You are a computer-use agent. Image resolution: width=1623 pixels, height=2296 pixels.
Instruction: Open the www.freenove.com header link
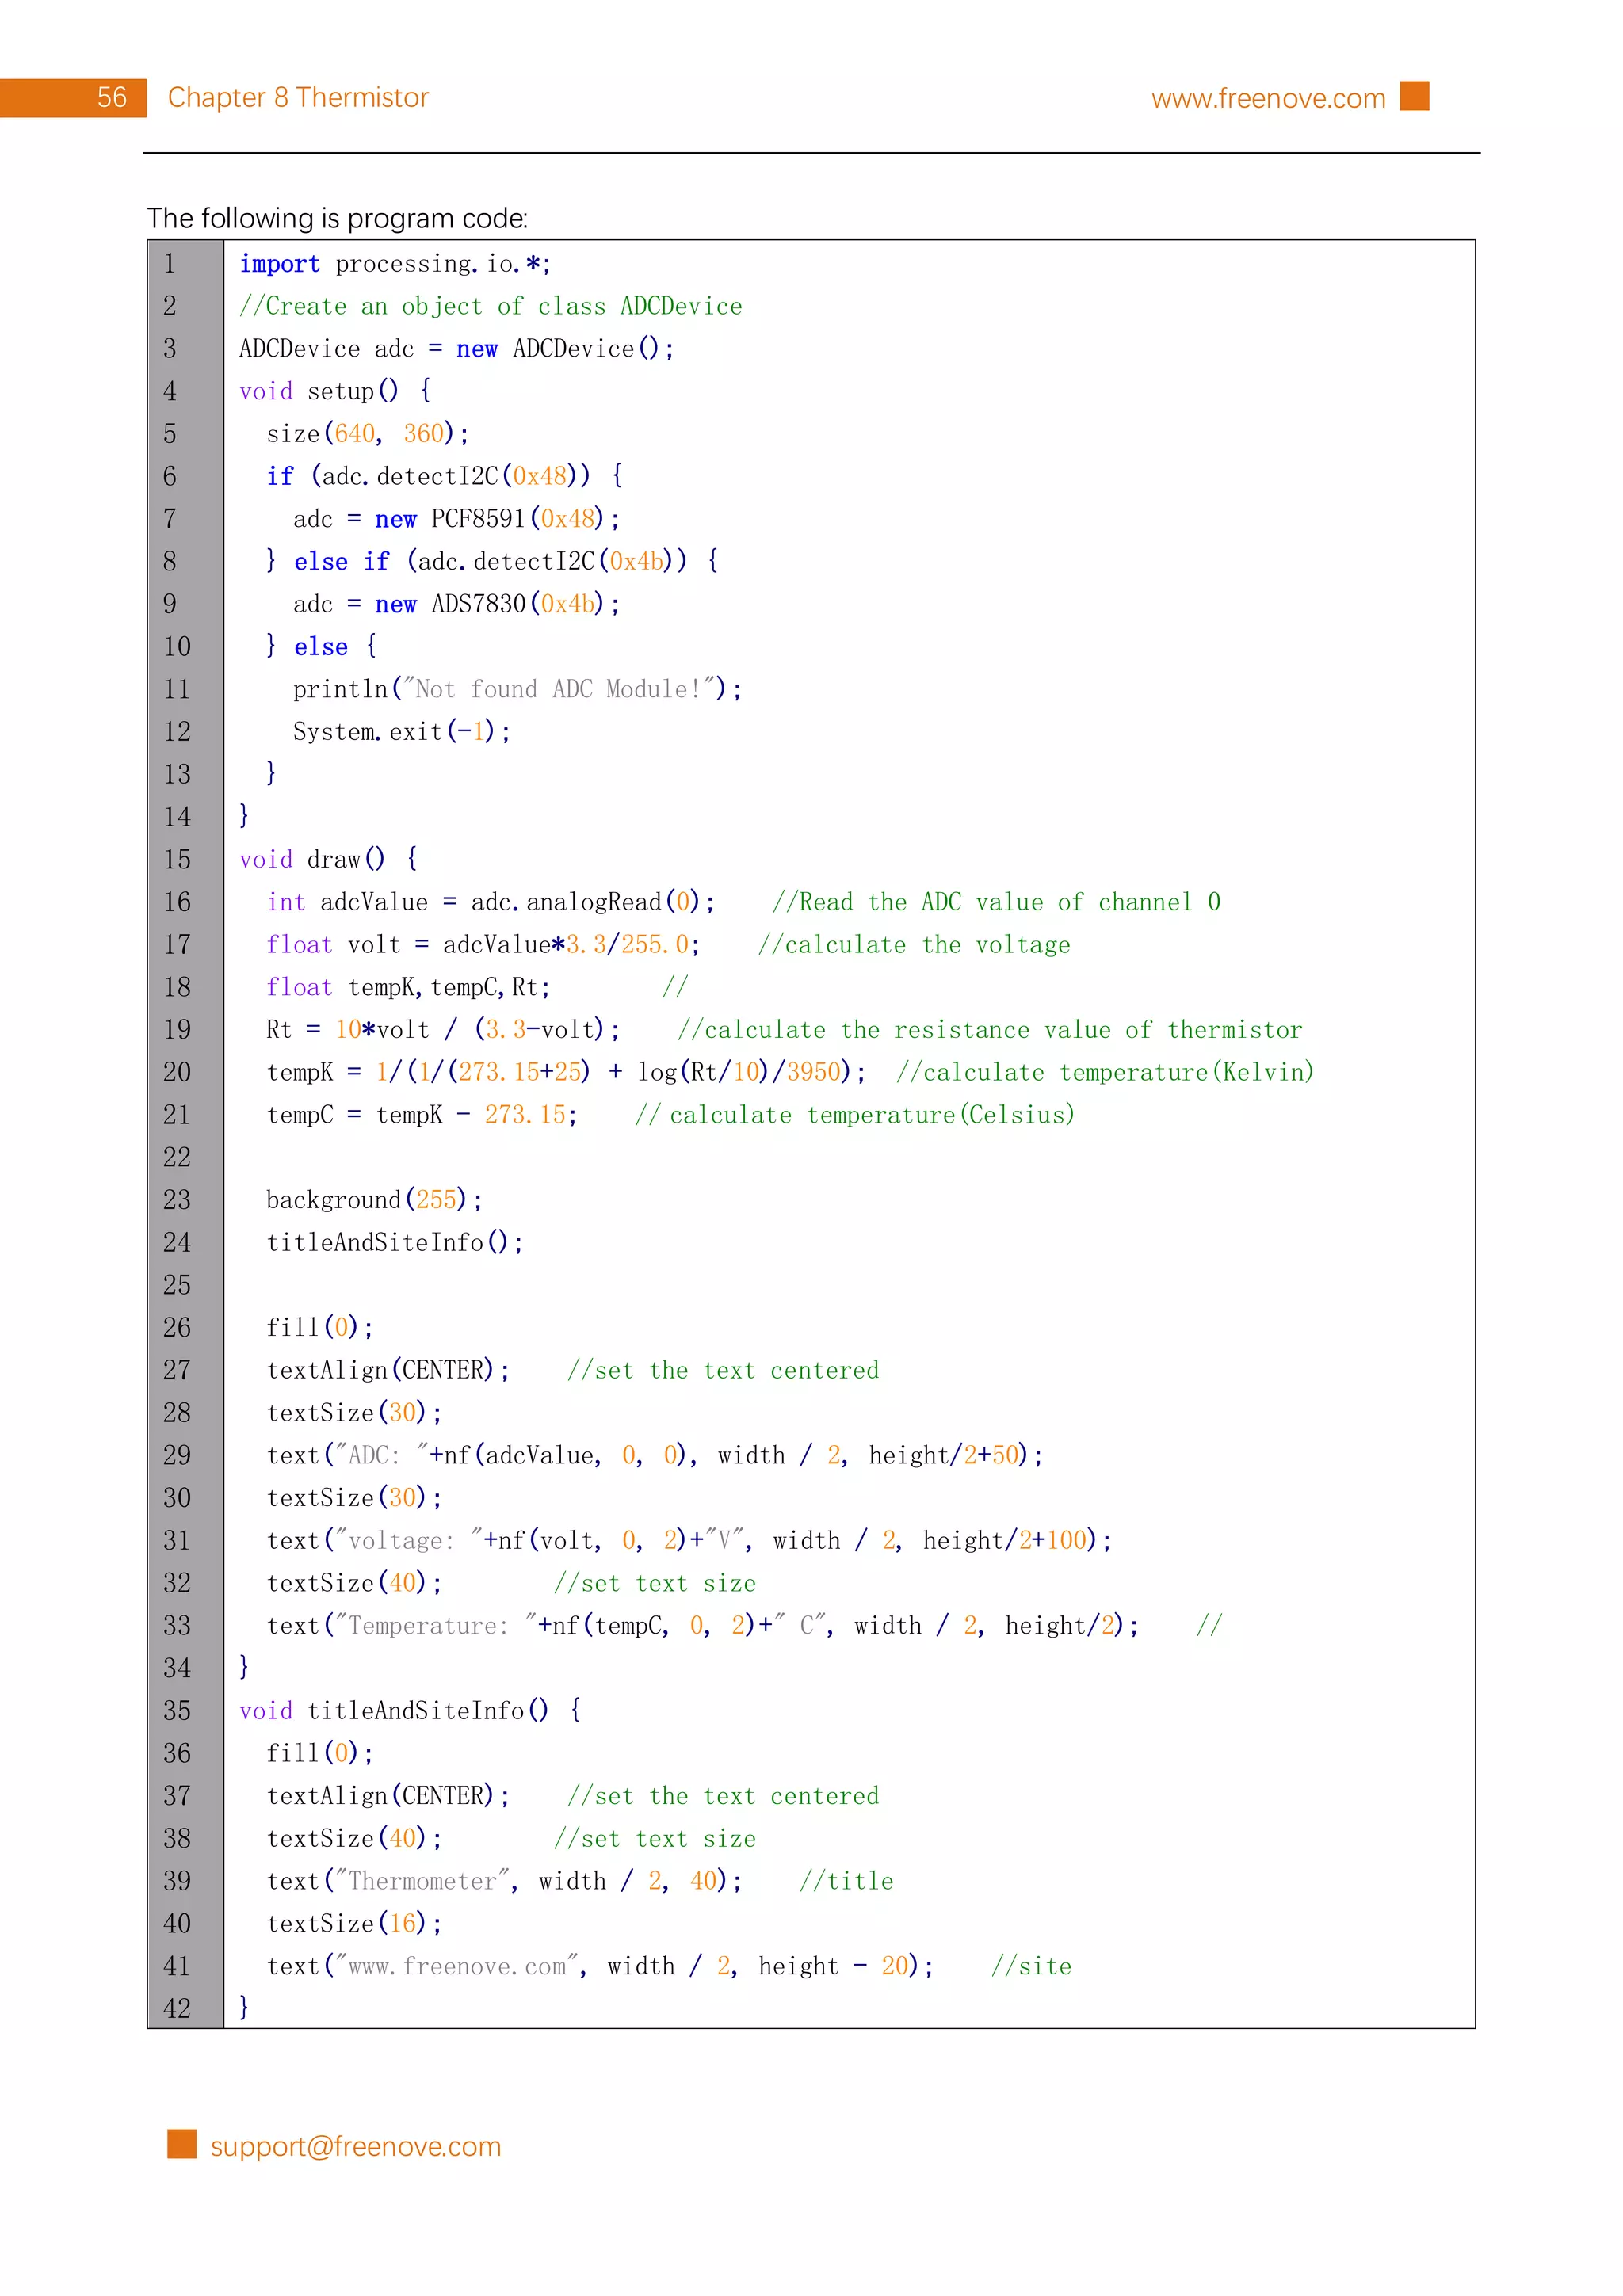[1268, 98]
